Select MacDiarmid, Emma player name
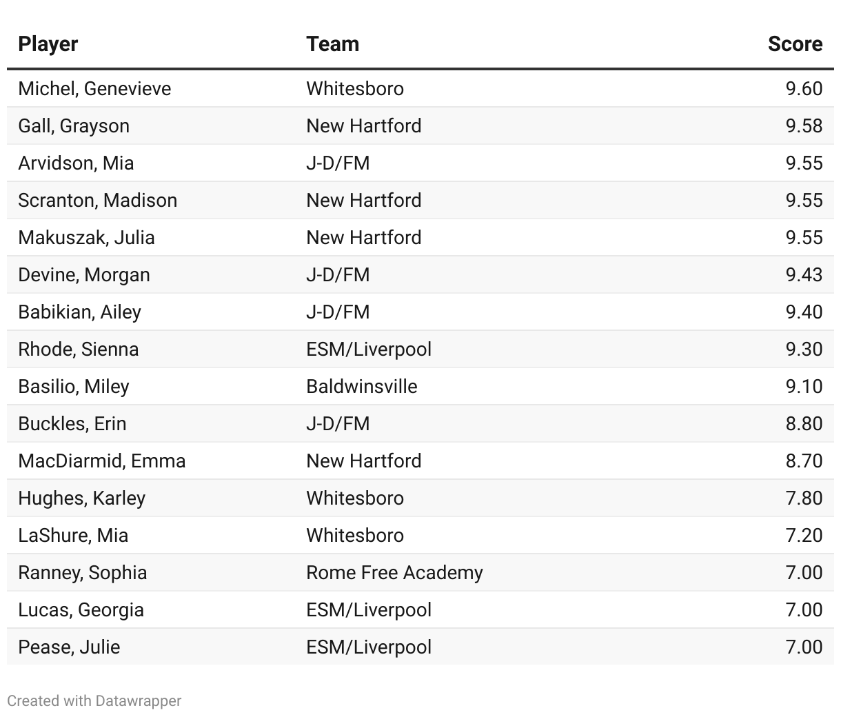The width and height of the screenshot is (841, 717). tap(101, 461)
